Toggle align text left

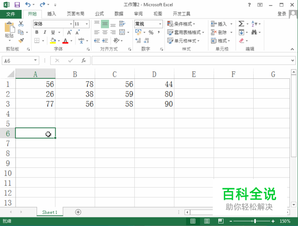[97, 32]
